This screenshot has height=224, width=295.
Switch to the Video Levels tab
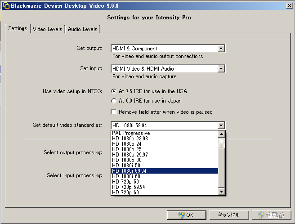[x=48, y=29]
